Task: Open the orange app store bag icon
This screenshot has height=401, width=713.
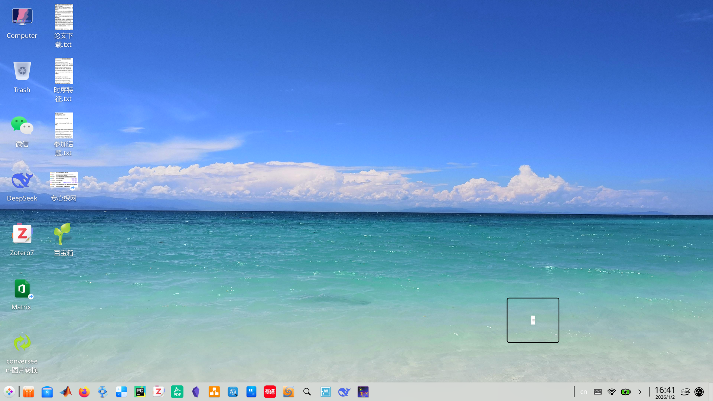Action: [x=29, y=392]
